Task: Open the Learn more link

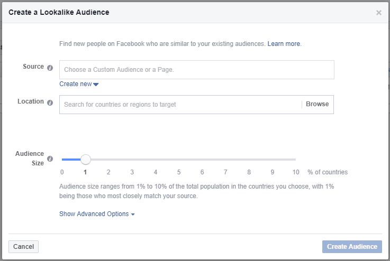Action: click(x=284, y=44)
